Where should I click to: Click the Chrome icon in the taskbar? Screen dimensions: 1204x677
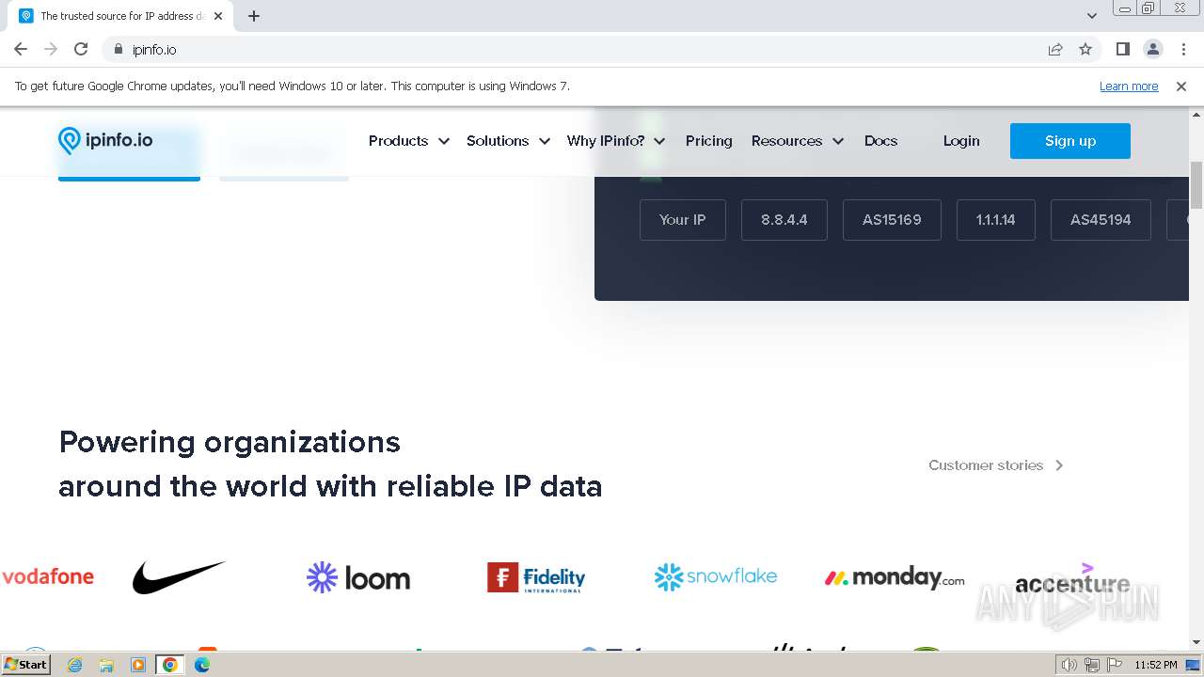pyautogui.click(x=169, y=665)
